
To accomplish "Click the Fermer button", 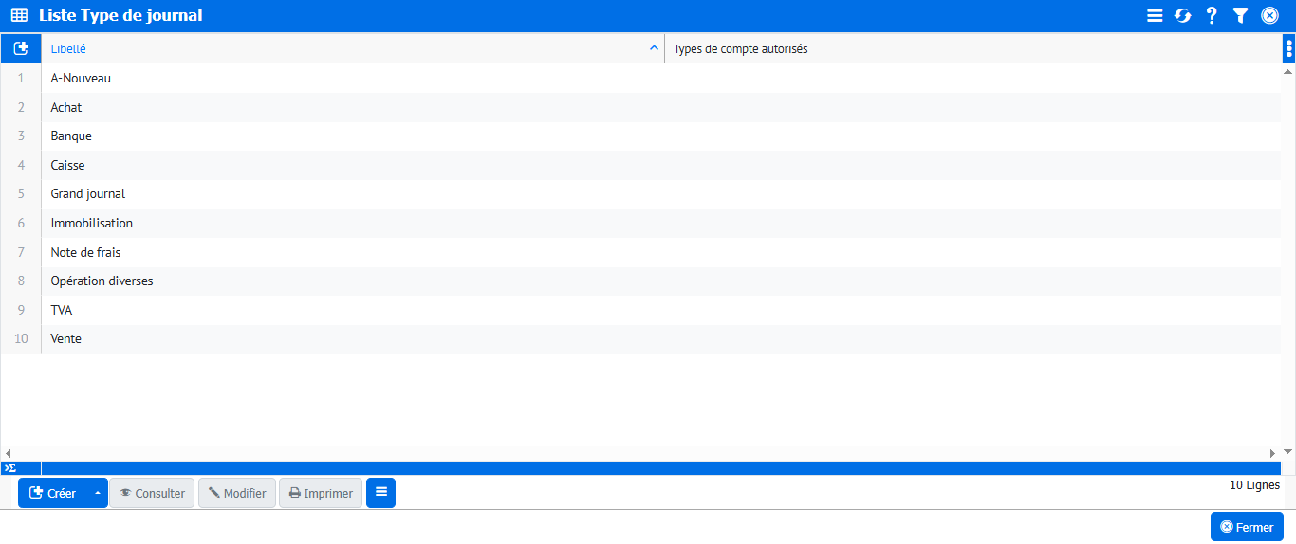I will coord(1247,527).
